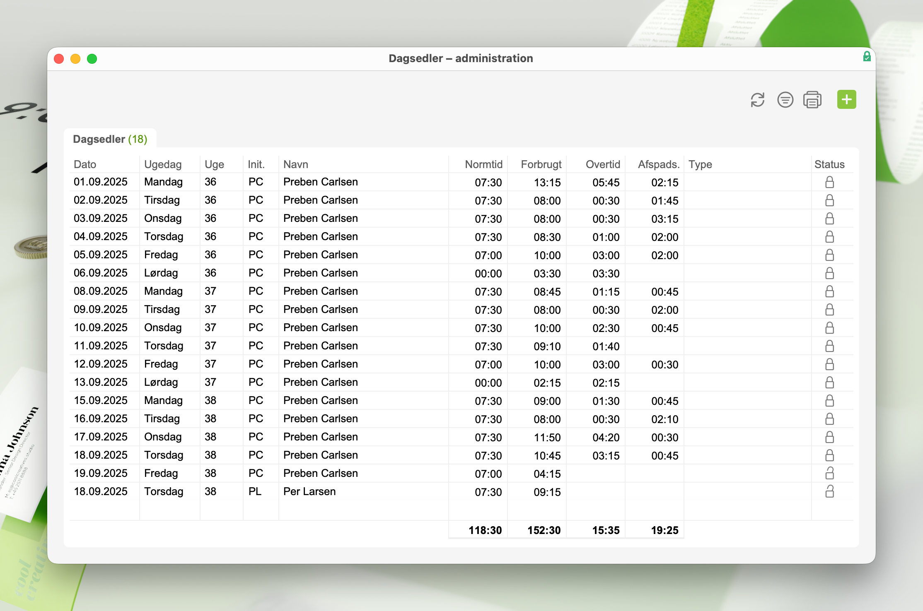923x611 pixels.
Task: Click lock icon for 12.09.2025 Fredag
Action: coord(829,364)
